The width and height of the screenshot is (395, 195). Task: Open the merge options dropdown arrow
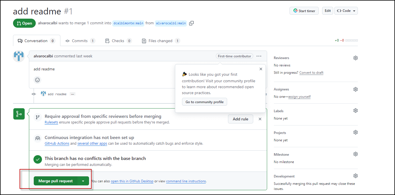point(83,181)
